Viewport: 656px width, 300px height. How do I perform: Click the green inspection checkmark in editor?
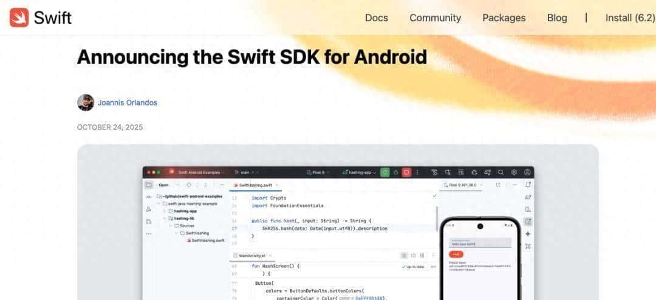[x=434, y=195]
